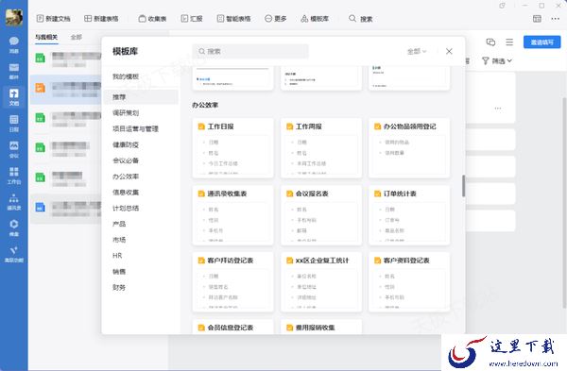Click 收集表 in the toolbar
This screenshot has height=371, width=567.
[152, 19]
